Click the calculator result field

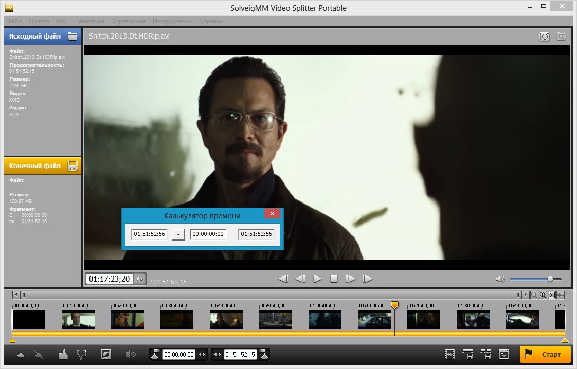coord(257,234)
